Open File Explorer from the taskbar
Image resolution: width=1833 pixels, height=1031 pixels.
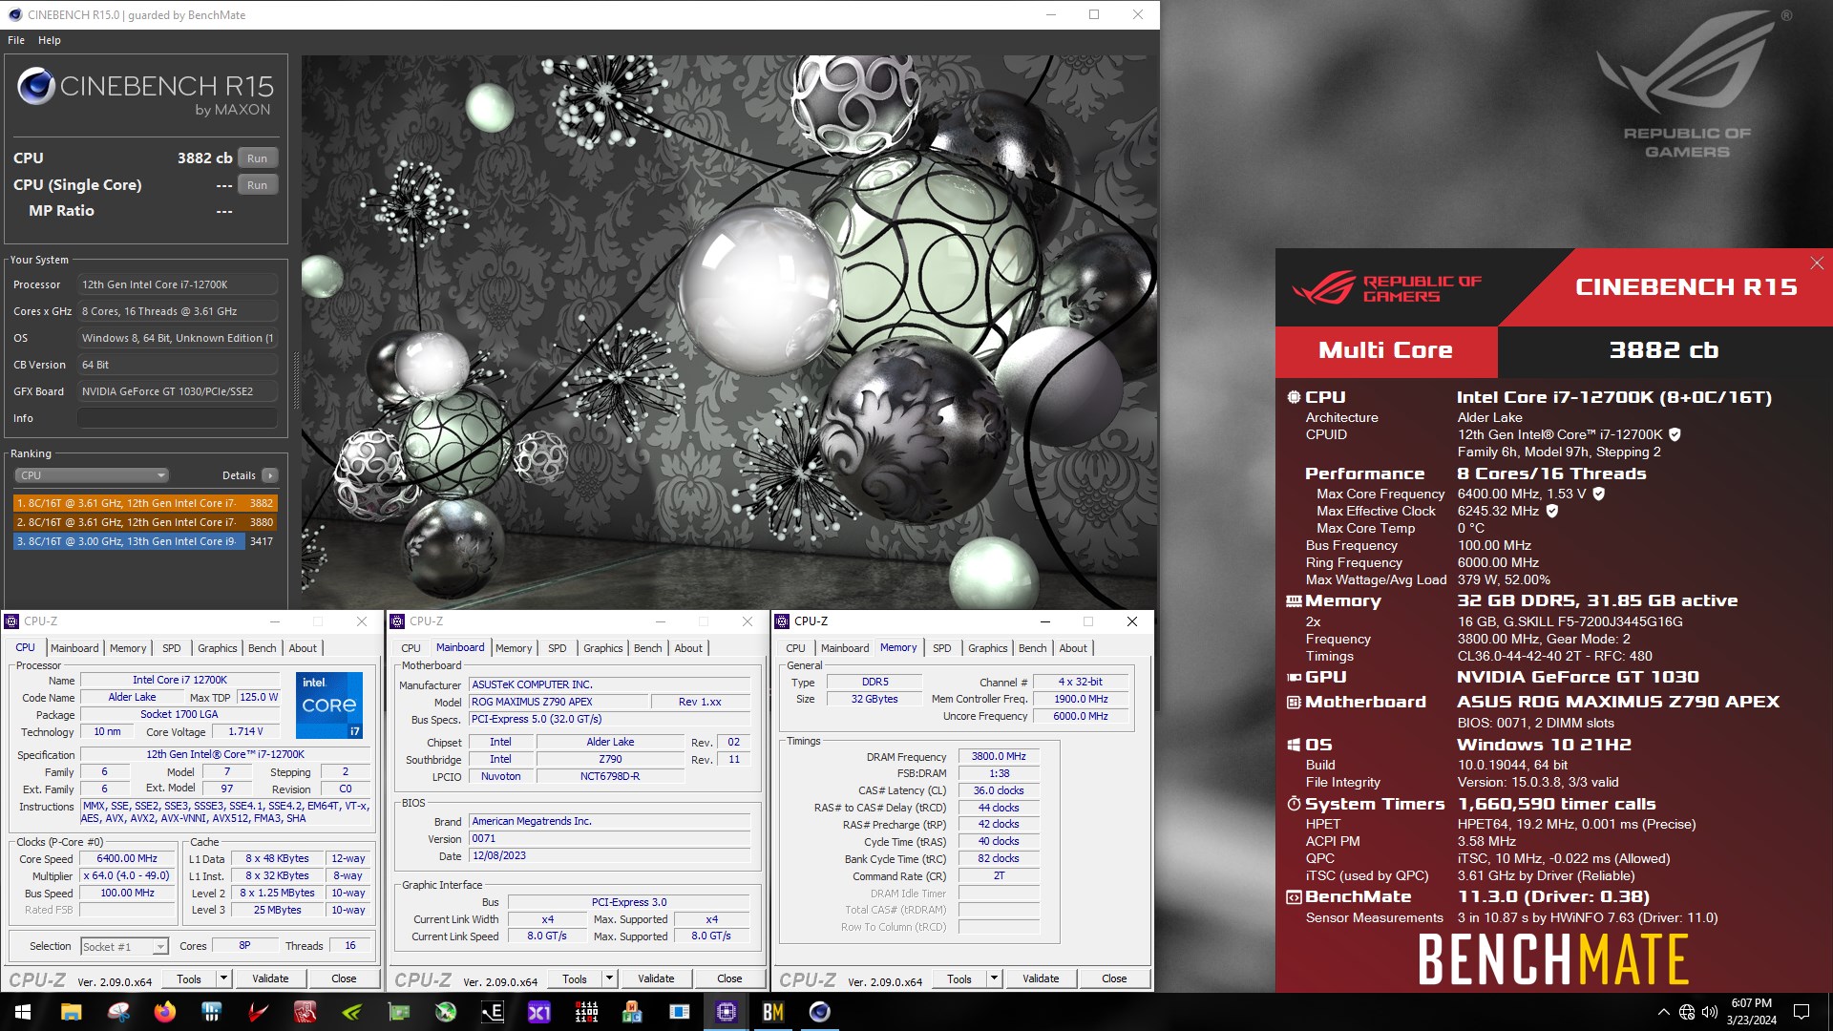coord(71,1012)
